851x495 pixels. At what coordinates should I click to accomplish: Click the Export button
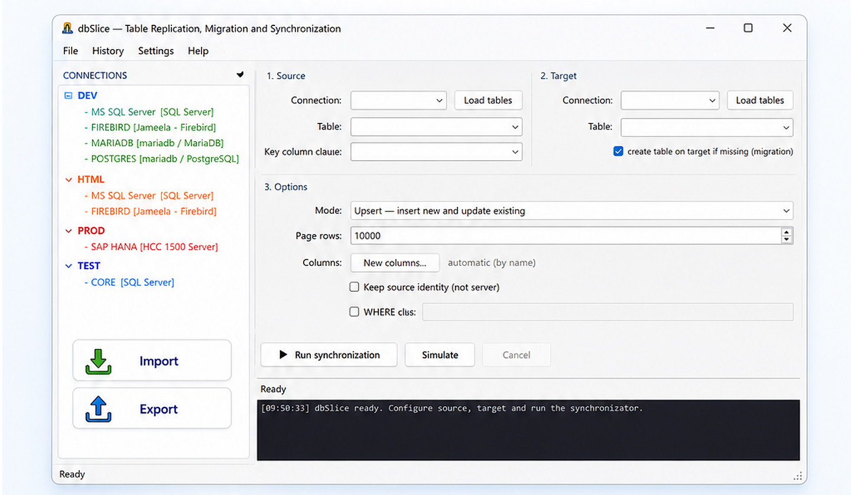(152, 409)
